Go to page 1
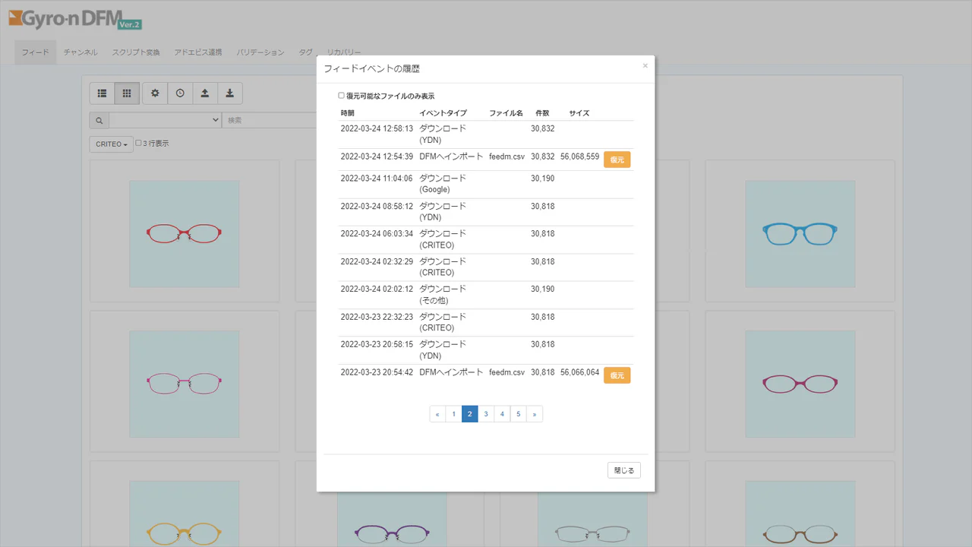 [453, 414]
